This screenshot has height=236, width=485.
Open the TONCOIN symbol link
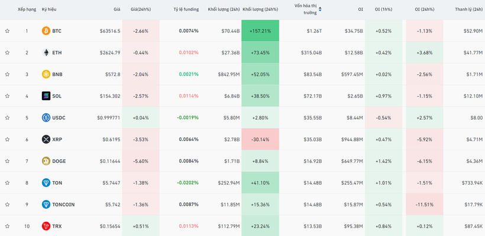[63, 205]
